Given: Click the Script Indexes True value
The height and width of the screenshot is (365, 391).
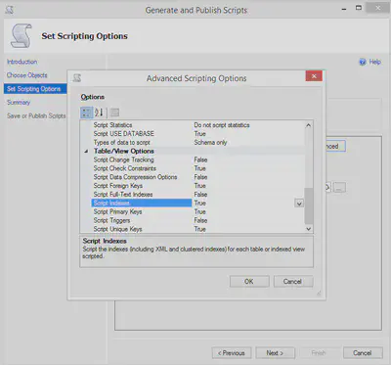Looking at the screenshot, I should point(200,204).
